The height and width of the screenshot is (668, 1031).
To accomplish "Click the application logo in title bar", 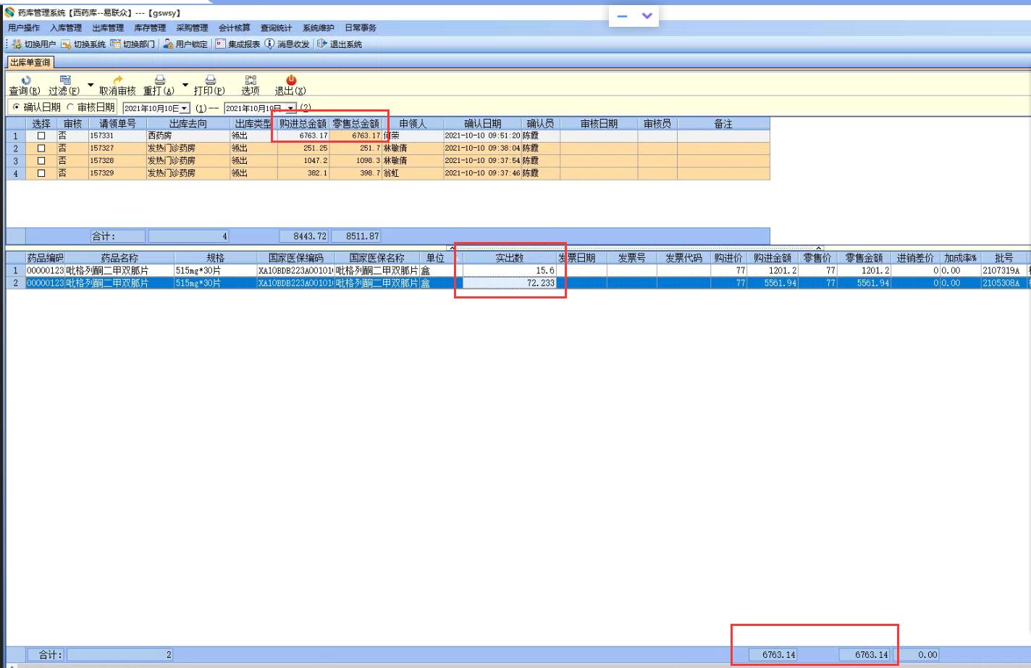I will pyautogui.click(x=9, y=12).
